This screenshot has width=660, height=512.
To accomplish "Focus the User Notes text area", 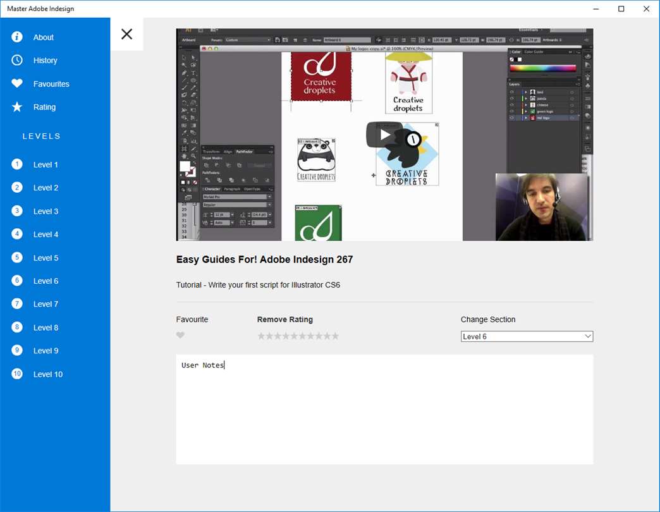I will (x=385, y=410).
